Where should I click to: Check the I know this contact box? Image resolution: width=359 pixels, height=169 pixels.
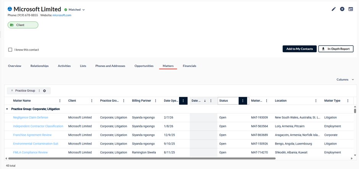click(x=10, y=50)
